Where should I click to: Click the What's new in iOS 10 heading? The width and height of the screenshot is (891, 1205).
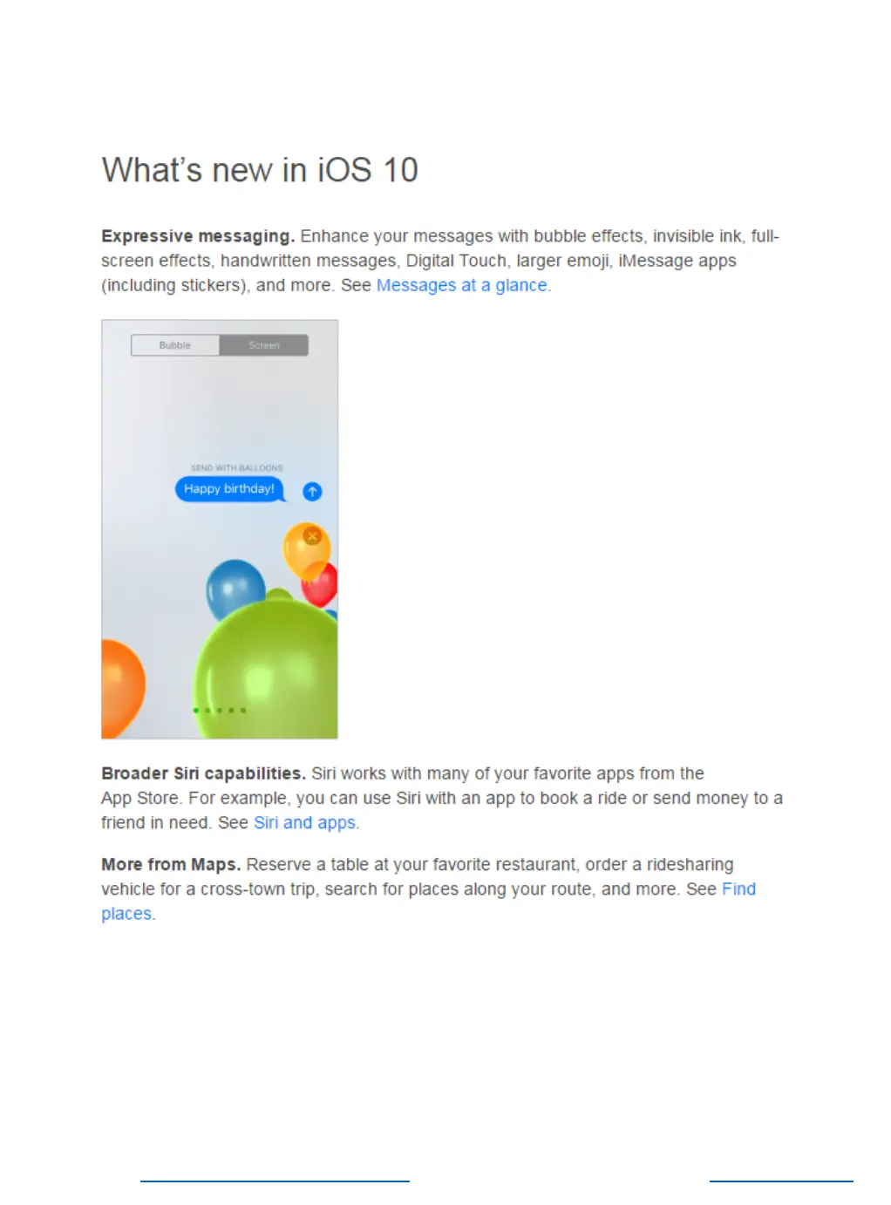(x=260, y=170)
